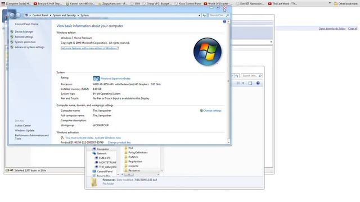Click Open downloads folder link
This screenshot has width=360, height=202.
pyautogui.click(x=332, y=29)
